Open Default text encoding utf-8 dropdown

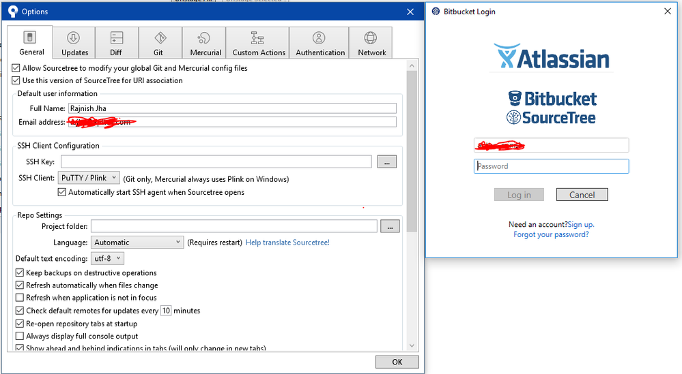107,259
